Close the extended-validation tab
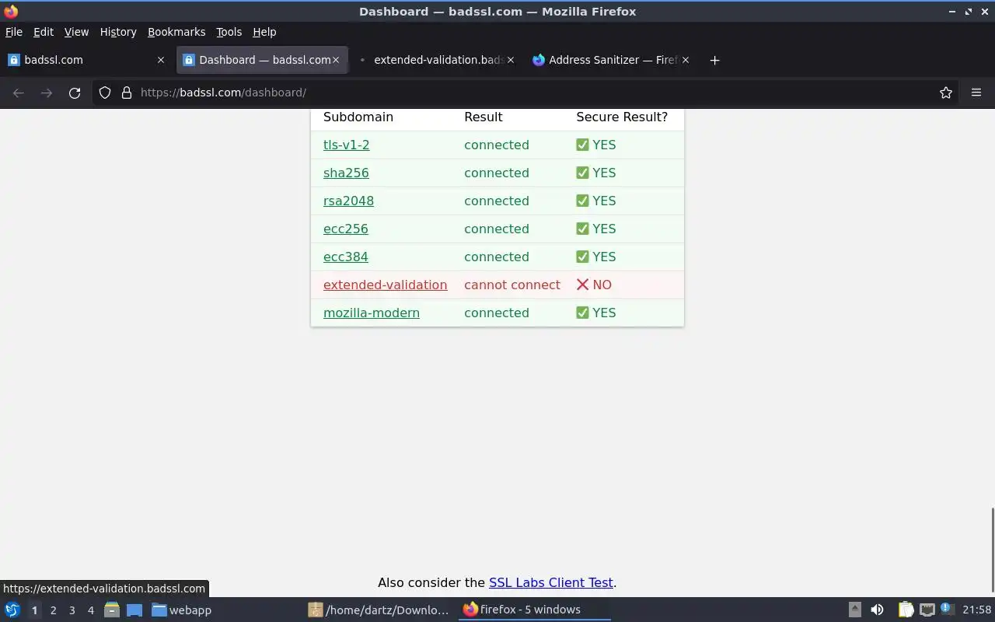995x622 pixels. 511,60
